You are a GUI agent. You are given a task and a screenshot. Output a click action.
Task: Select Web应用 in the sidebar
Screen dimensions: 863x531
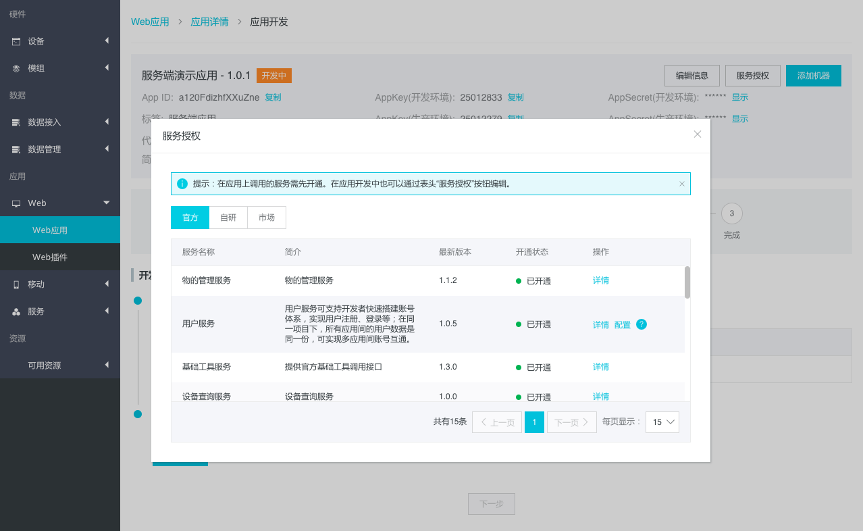(60, 230)
